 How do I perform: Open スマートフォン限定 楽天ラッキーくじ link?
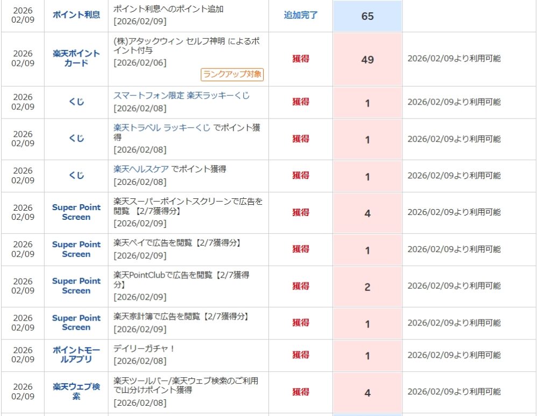click(x=181, y=95)
